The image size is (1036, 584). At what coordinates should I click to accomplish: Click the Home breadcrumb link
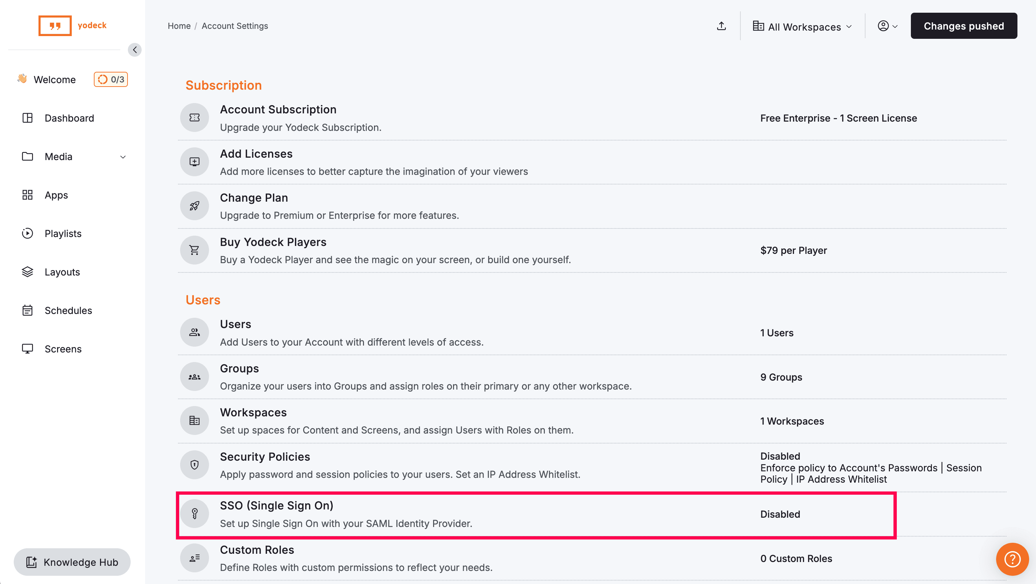pyautogui.click(x=179, y=26)
